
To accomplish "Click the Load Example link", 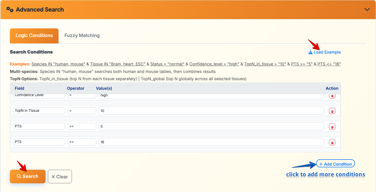I will coord(325,52).
